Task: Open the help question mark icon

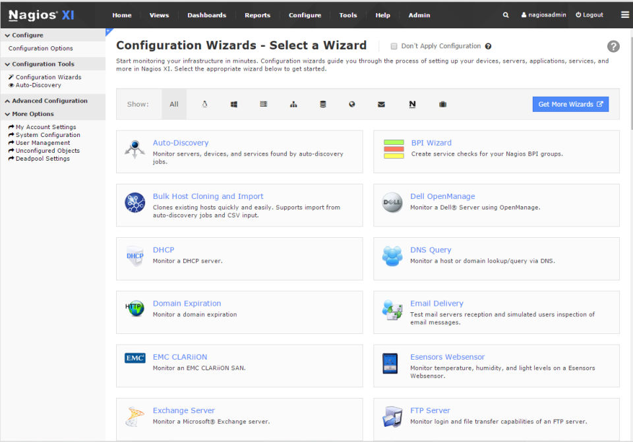Action: 613,46
